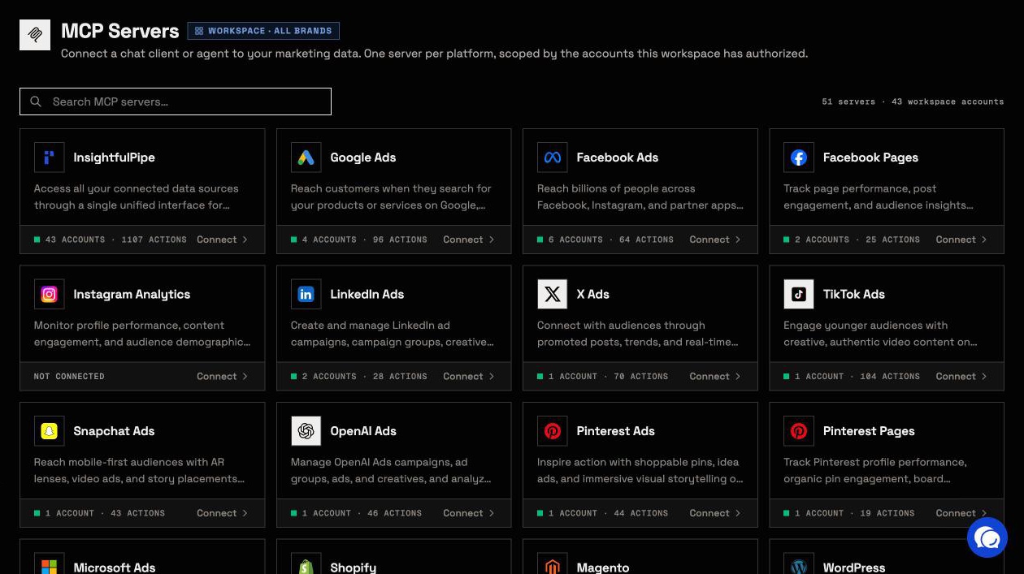Click the TikTok Ads card title
1024x574 pixels.
point(853,294)
